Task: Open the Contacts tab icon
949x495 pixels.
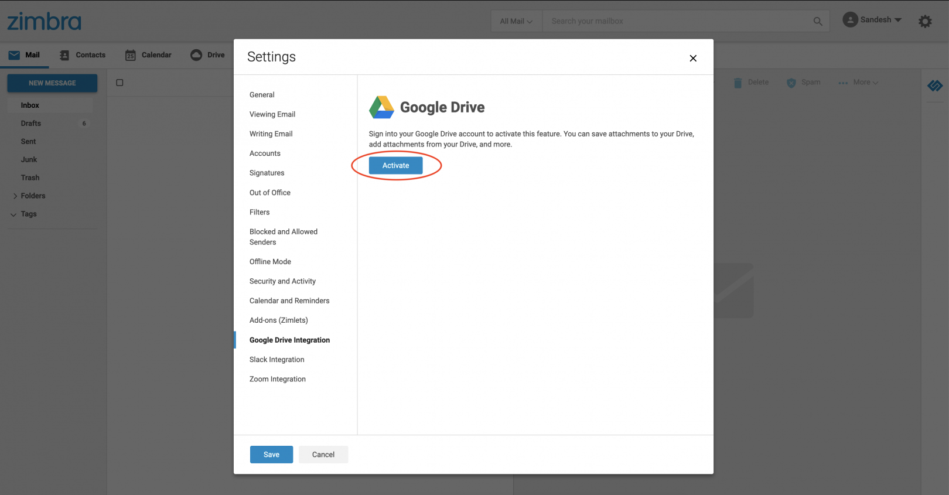Action: 64,55
